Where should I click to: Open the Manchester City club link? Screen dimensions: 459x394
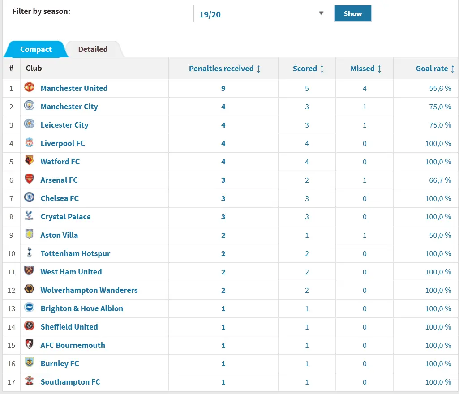coord(69,107)
